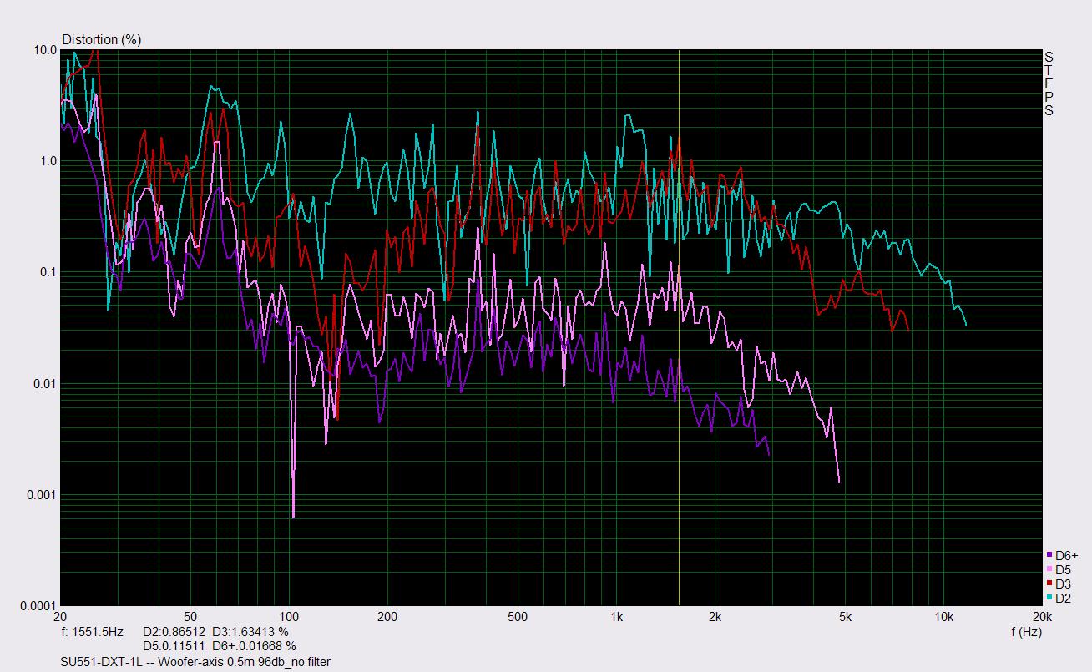This screenshot has height=672, width=1092.
Task: Click the cursor frequency readout "f: 1551.5Hz"
Action: click(93, 632)
